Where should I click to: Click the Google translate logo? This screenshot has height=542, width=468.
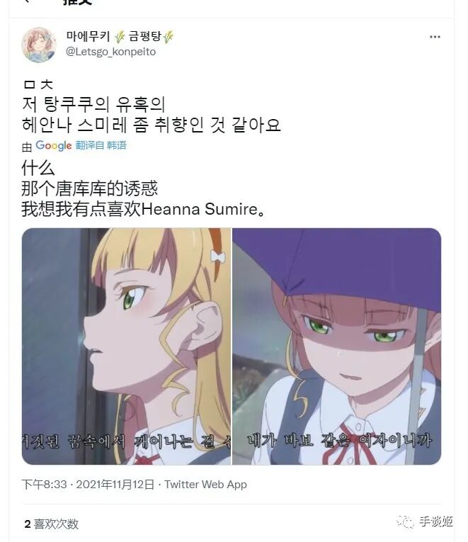click(54, 145)
